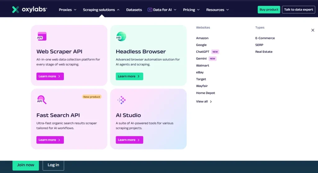Click the Types column heading
The image size is (318, 173).
click(260, 28)
